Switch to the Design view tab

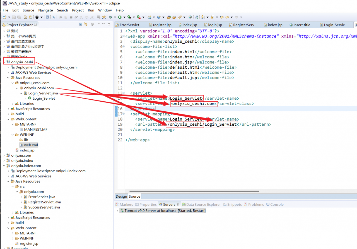pos(121,197)
